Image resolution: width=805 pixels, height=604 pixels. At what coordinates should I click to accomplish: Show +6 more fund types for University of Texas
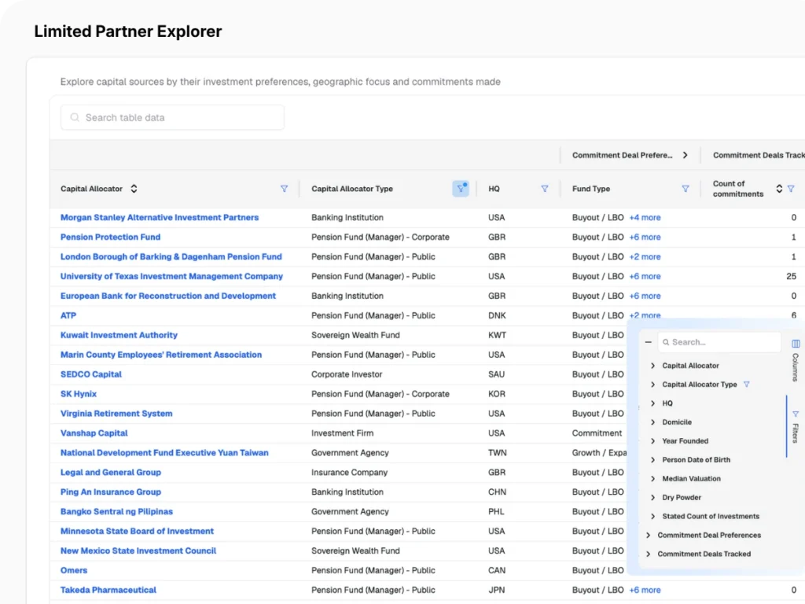coord(645,276)
